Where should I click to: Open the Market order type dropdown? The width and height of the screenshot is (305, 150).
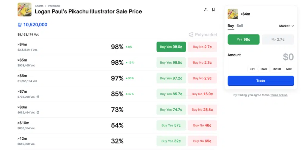tap(286, 26)
